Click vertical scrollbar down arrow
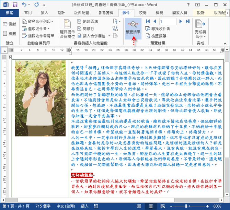230x210 pixels. click(x=227, y=195)
